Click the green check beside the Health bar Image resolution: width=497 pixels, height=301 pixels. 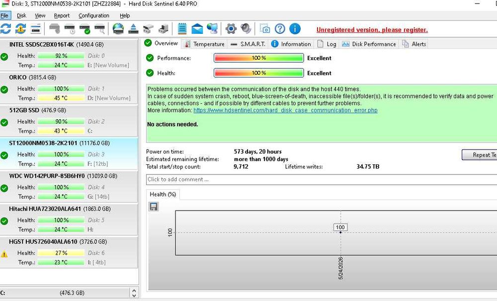pos(150,73)
